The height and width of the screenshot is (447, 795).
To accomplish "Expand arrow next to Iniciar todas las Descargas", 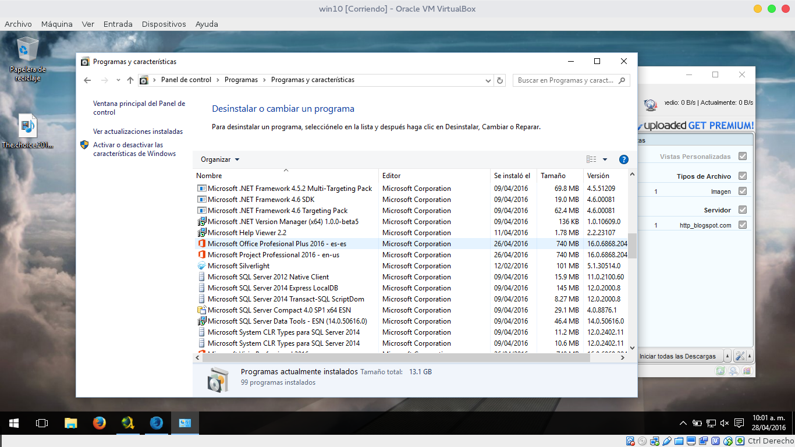I will click(x=727, y=356).
